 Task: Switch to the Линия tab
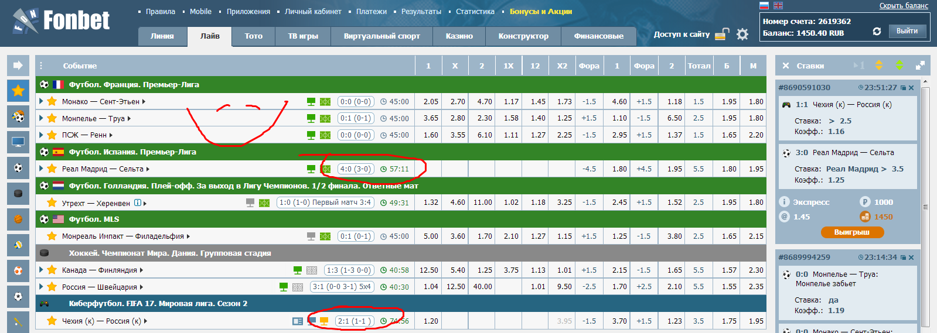(162, 36)
